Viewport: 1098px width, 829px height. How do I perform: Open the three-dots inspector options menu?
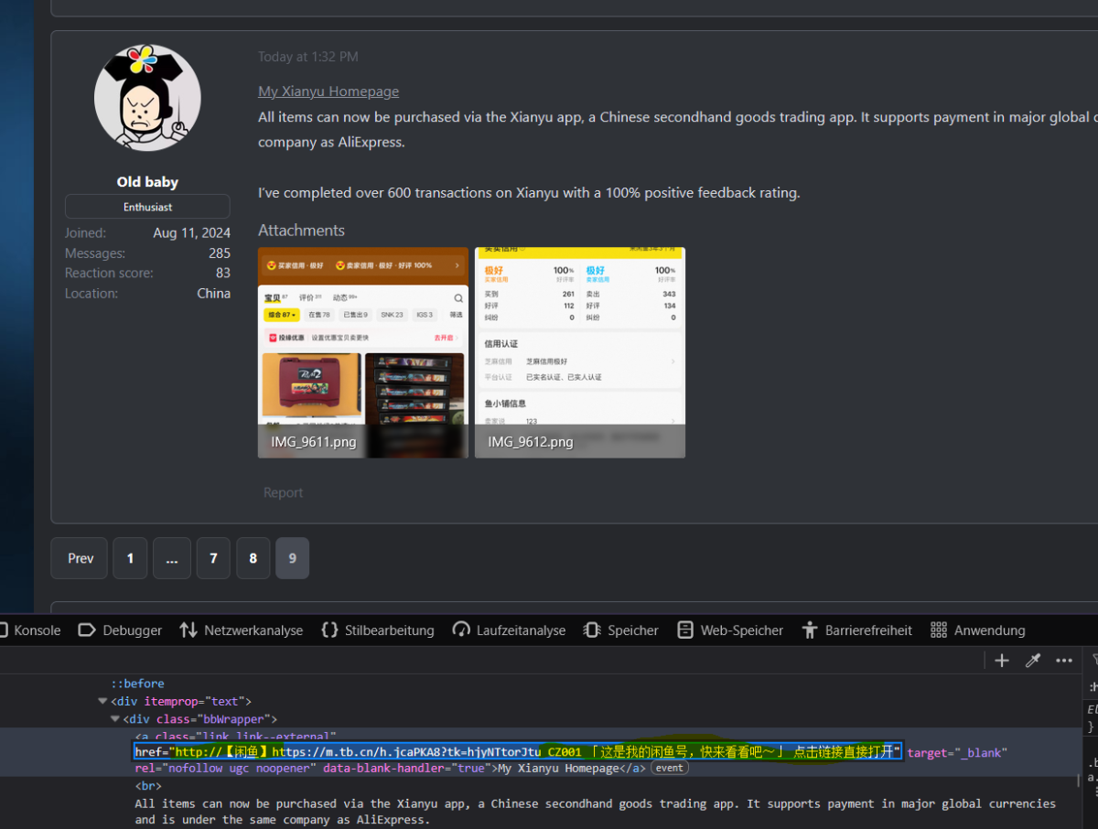pyautogui.click(x=1064, y=661)
